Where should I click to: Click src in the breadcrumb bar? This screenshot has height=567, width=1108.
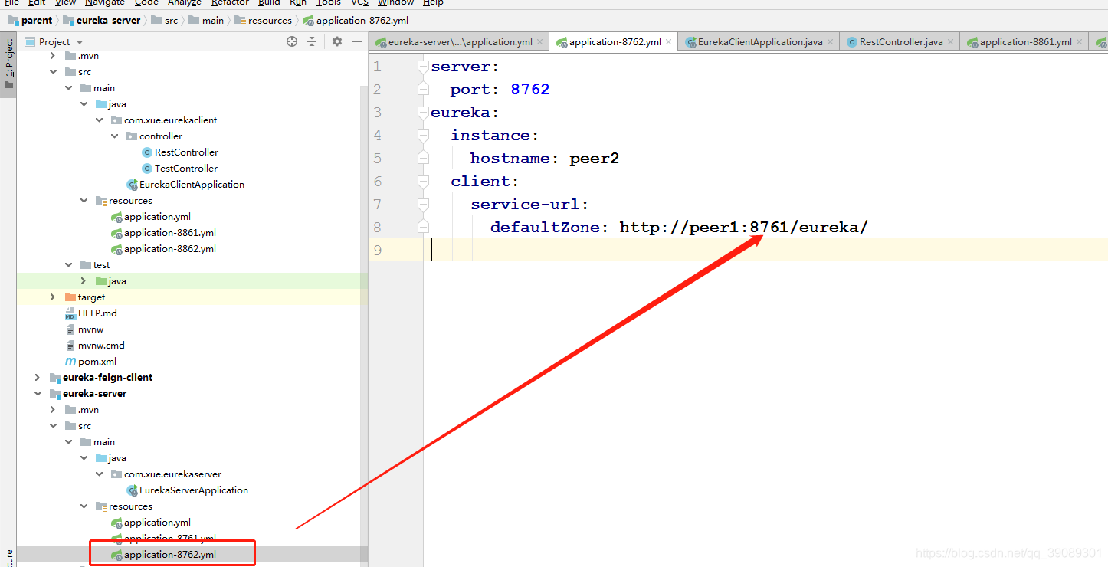[x=164, y=21]
